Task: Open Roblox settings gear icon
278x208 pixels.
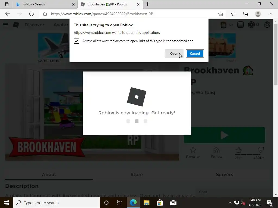Action: [x=267, y=25]
